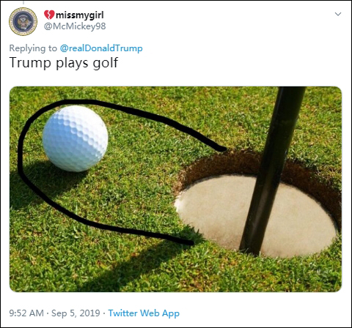Expand the tweet options chevron

pos(338,14)
